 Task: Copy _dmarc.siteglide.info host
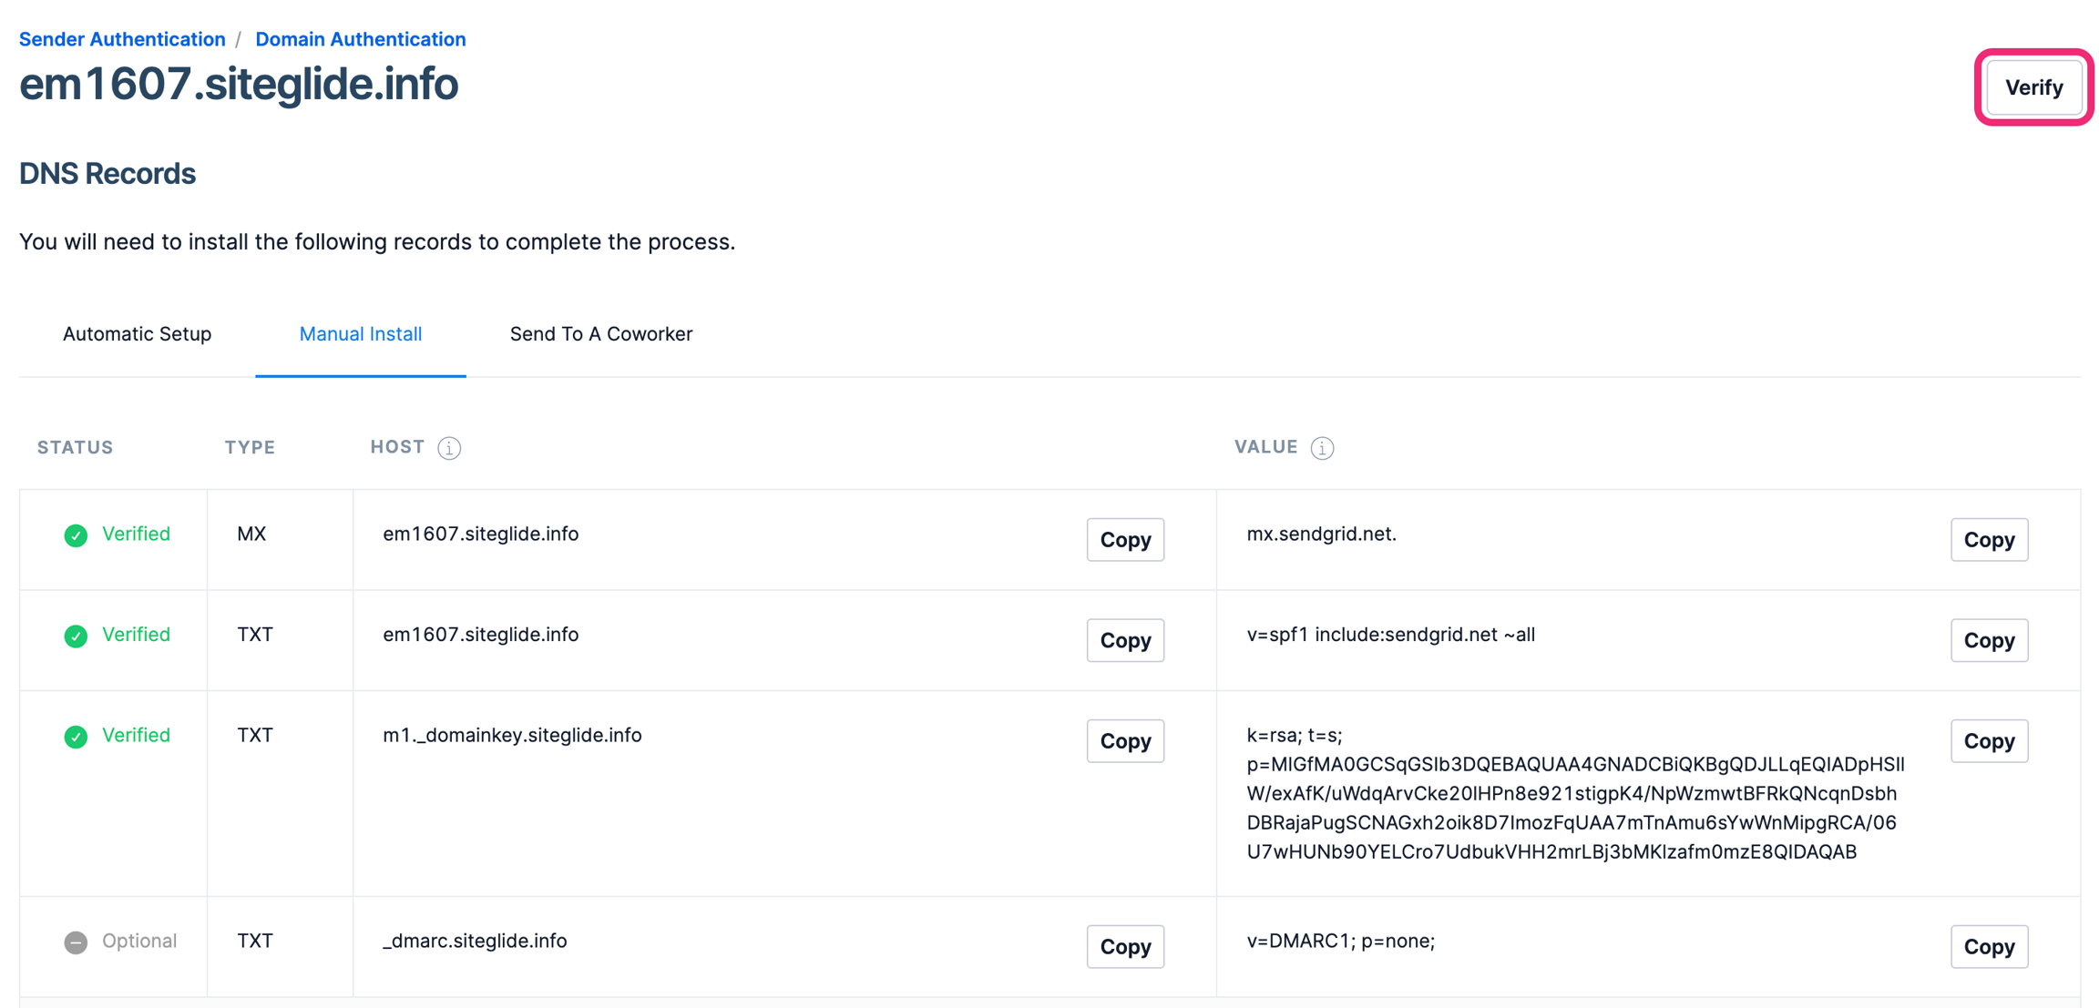click(x=1124, y=947)
